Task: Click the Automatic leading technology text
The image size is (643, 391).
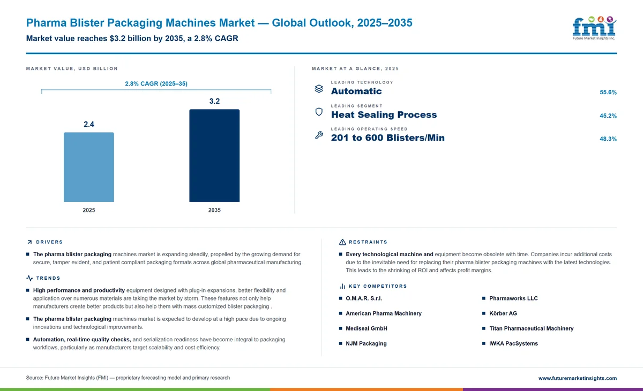Action: coord(356,91)
